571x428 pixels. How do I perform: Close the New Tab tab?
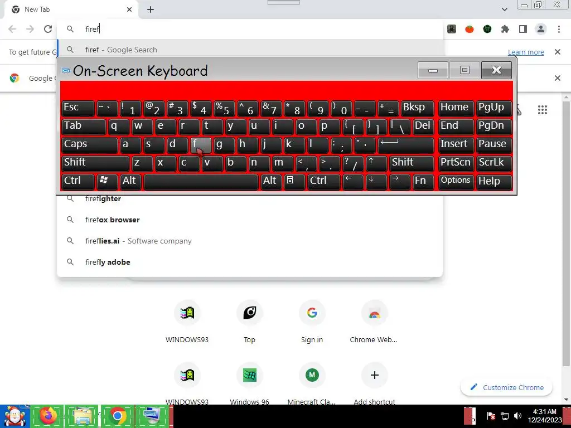point(129,9)
